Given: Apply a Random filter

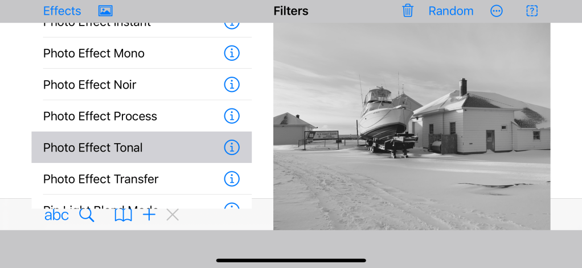Looking at the screenshot, I should [x=450, y=11].
